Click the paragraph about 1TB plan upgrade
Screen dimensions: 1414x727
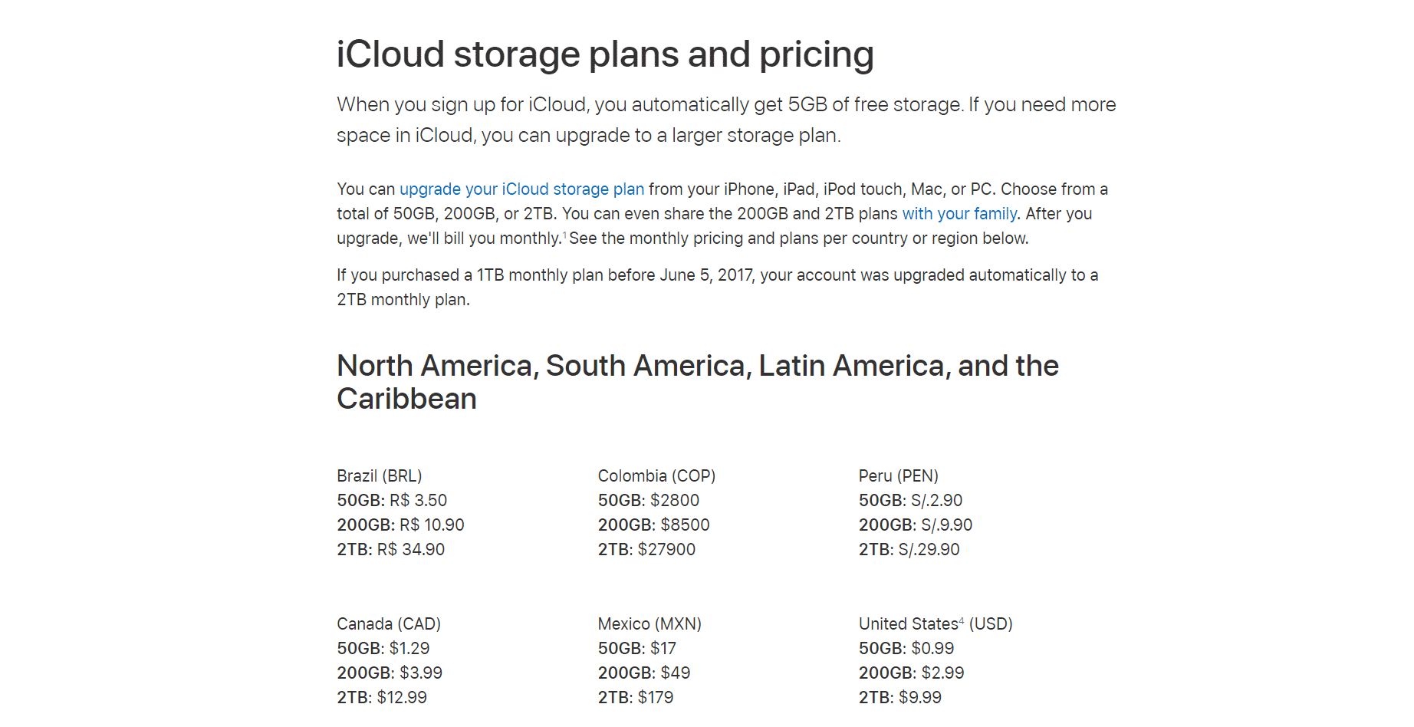point(718,288)
